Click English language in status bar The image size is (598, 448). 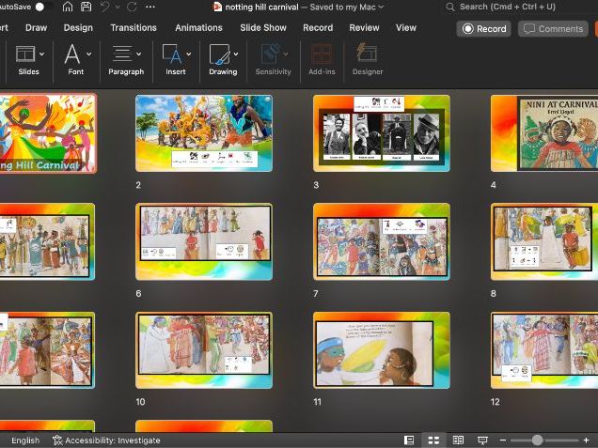click(x=25, y=440)
